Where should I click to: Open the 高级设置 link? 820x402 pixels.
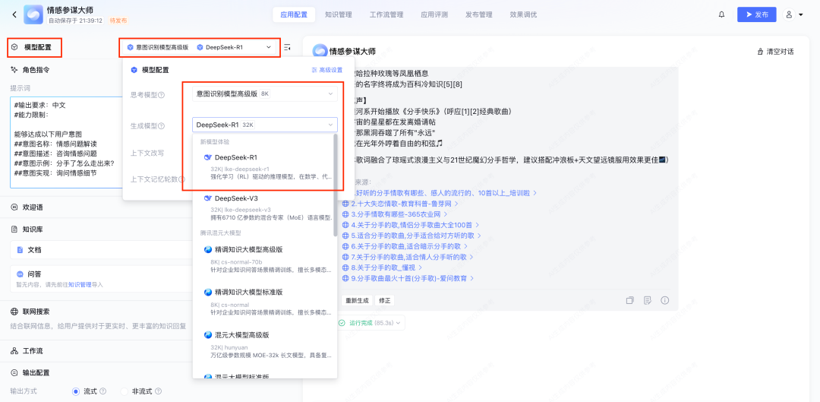point(326,70)
